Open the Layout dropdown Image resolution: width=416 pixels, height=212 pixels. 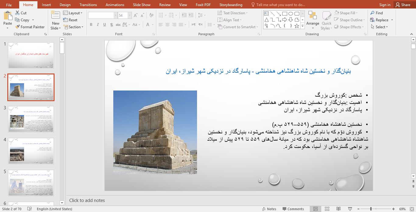(x=73, y=13)
